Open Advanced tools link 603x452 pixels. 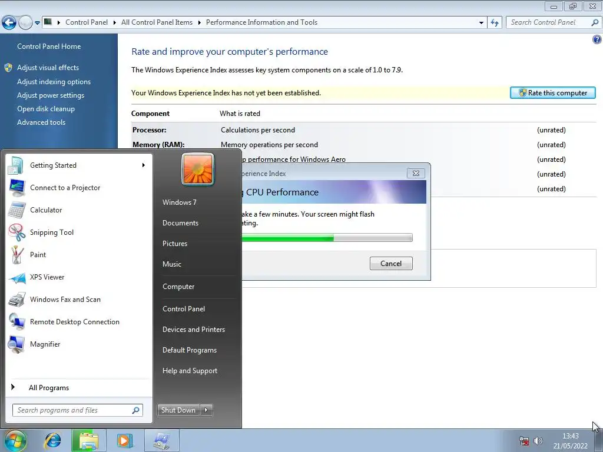(x=41, y=122)
